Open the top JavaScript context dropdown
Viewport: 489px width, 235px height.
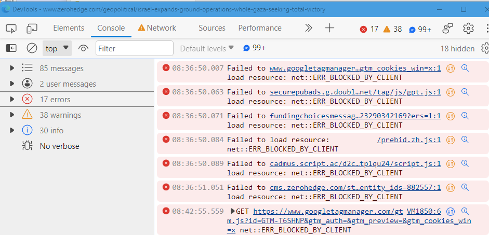[x=57, y=49]
